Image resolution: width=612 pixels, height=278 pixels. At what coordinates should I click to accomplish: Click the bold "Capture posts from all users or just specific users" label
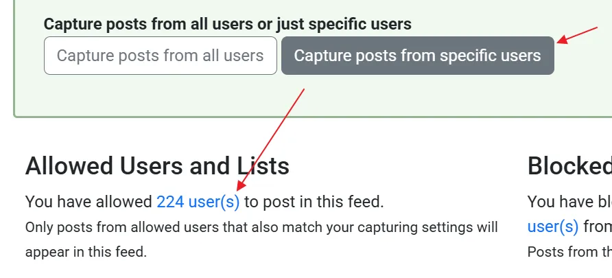(228, 24)
